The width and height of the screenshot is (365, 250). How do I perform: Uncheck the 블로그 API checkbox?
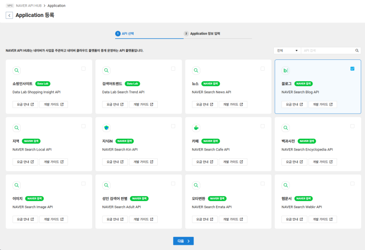352,68
